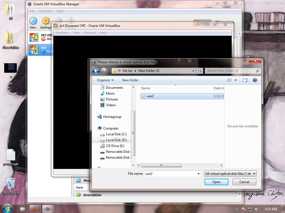Select the win7 disk image file
Screen dimensions: 285x213
tap(182, 96)
